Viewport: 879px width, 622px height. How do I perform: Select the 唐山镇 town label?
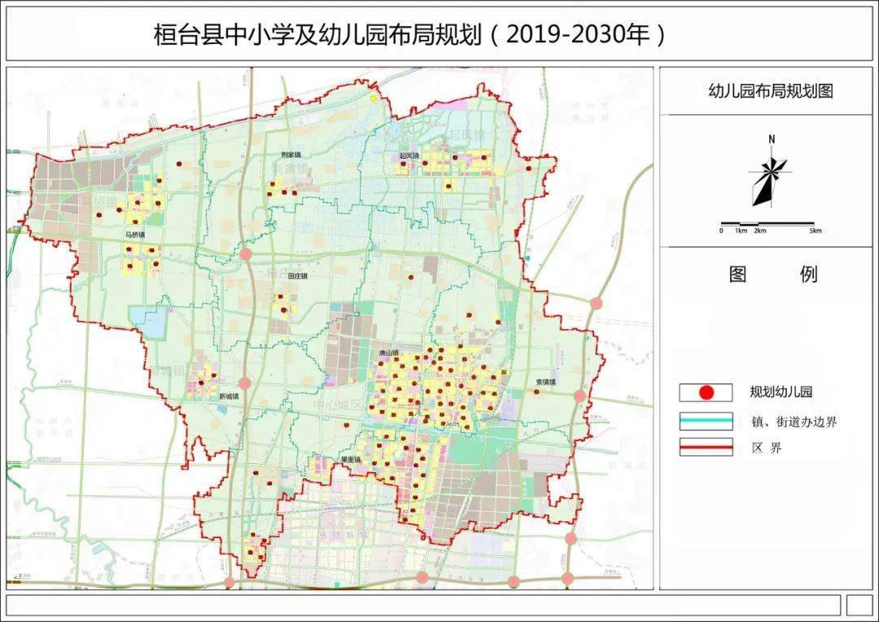391,353
